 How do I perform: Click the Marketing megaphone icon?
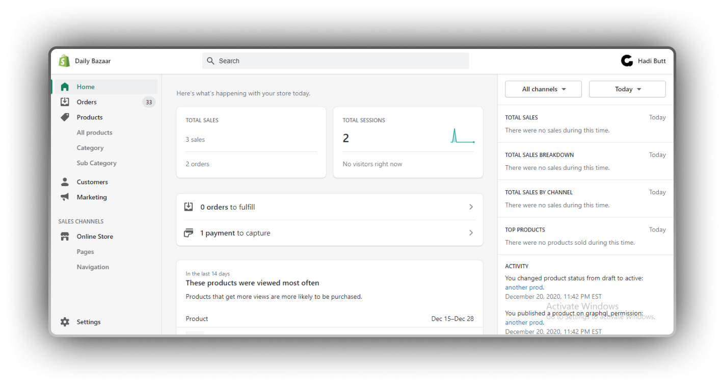pos(65,197)
